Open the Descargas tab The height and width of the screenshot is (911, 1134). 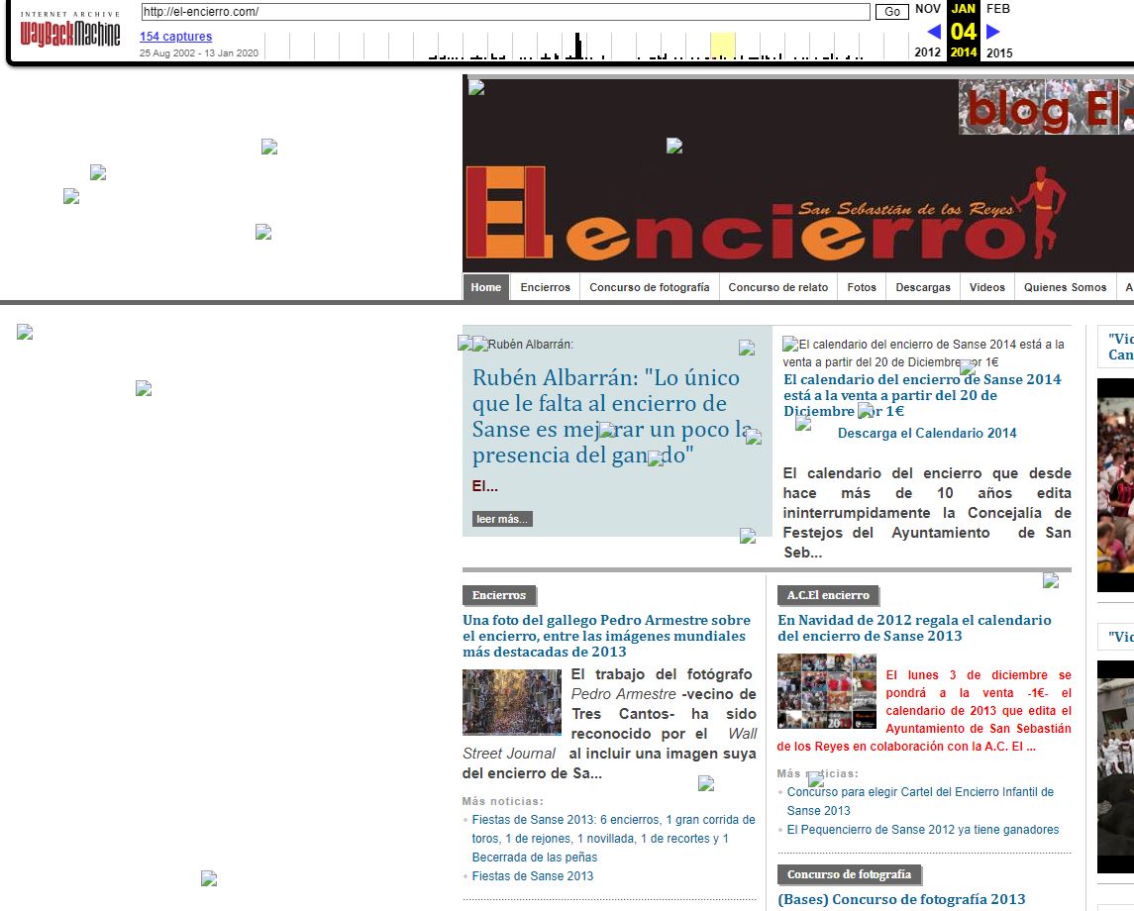922,287
